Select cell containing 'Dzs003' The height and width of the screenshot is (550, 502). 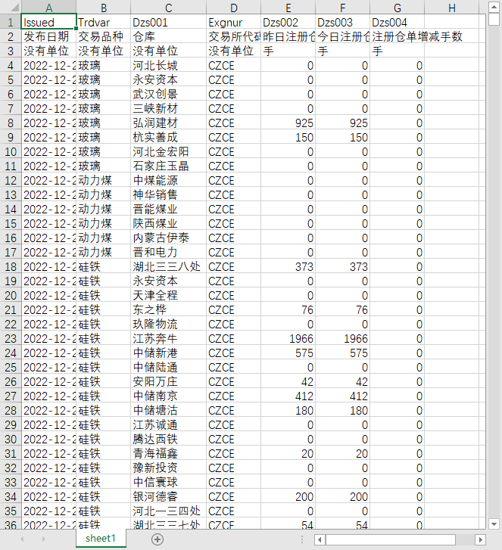point(343,22)
